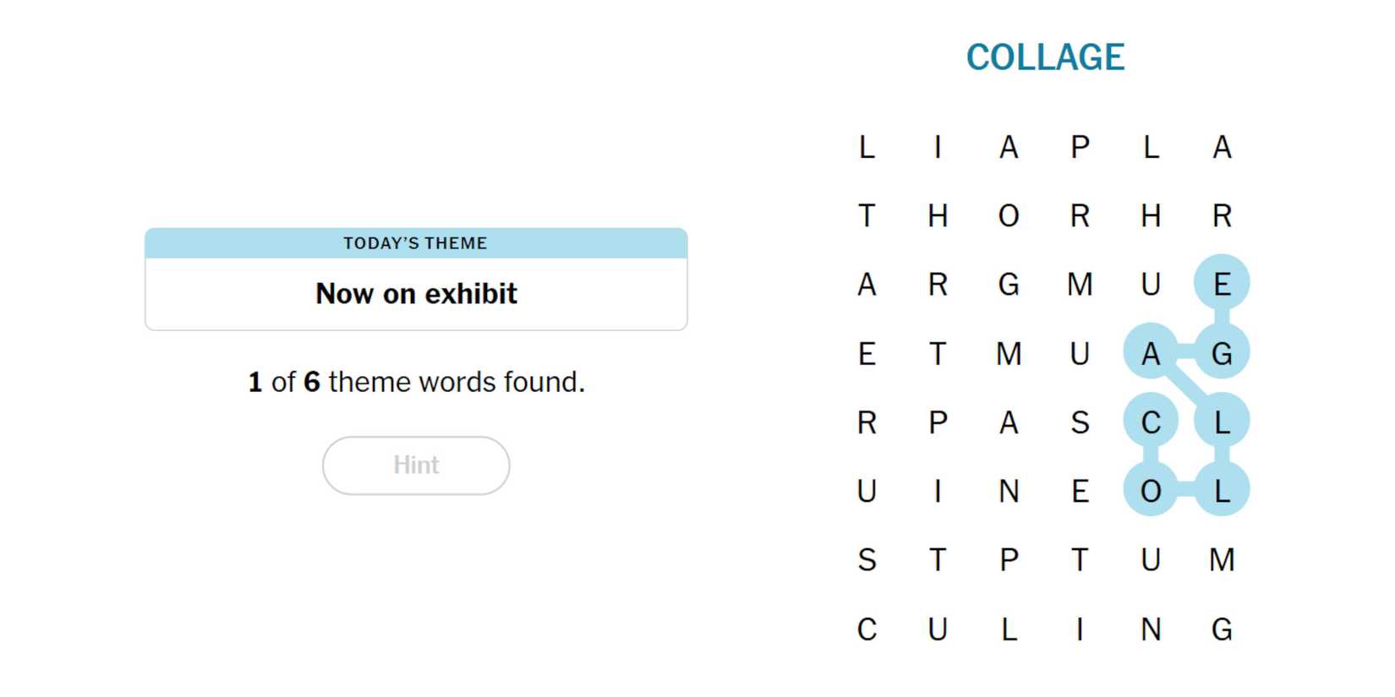
Task: Select the highlighted letter E tile
Action: 1222,283
